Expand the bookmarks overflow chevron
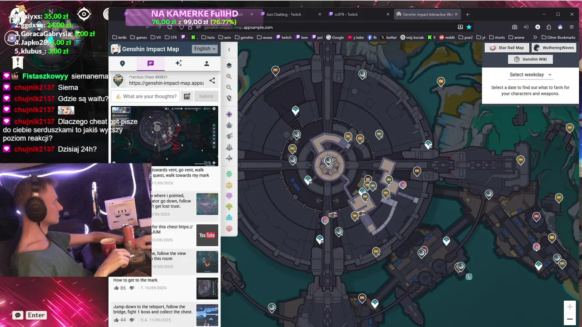The image size is (582, 327). [535, 37]
